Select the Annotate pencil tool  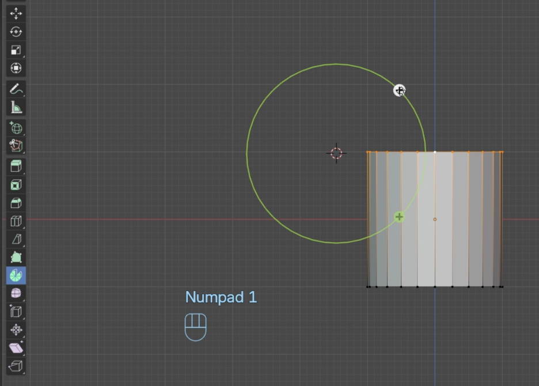pyautogui.click(x=16, y=89)
